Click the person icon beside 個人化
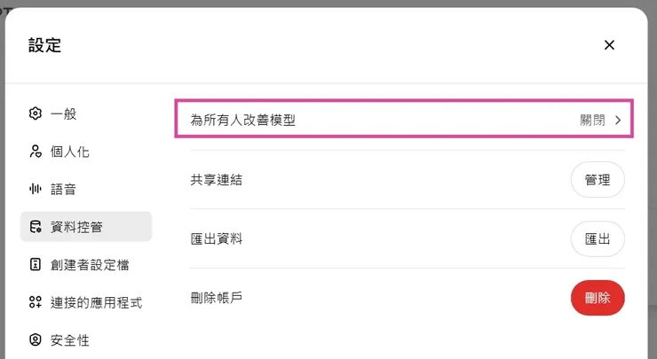The height and width of the screenshot is (359, 657). [x=36, y=152]
